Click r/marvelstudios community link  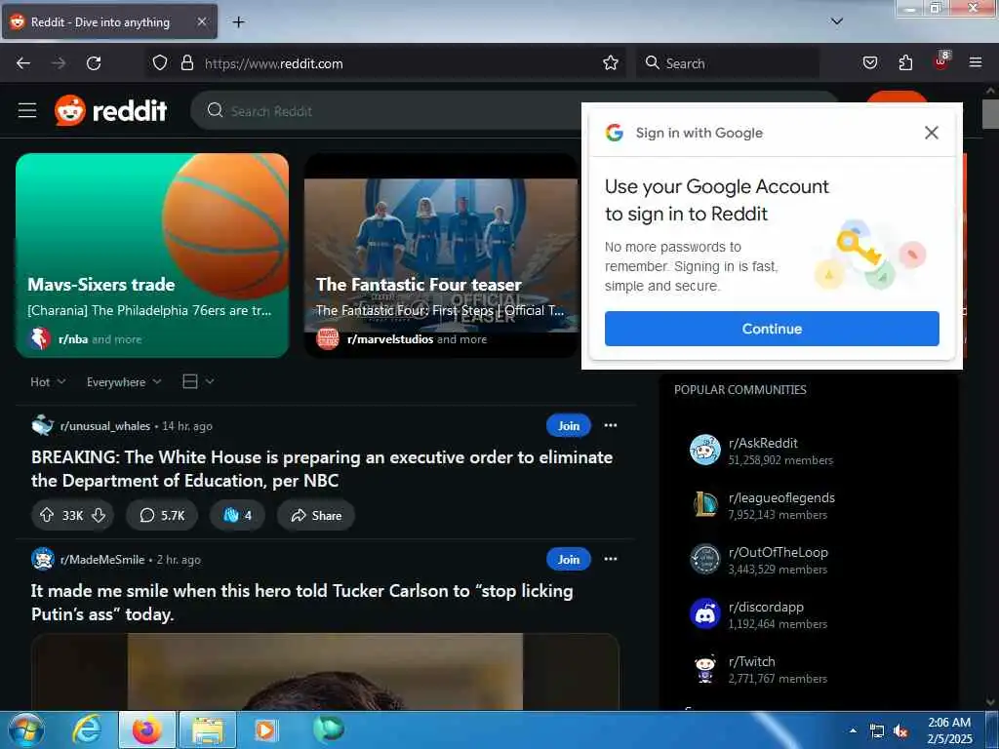coord(390,339)
